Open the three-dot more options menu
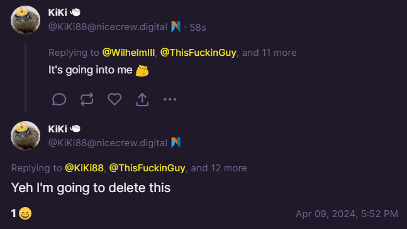 (x=170, y=99)
